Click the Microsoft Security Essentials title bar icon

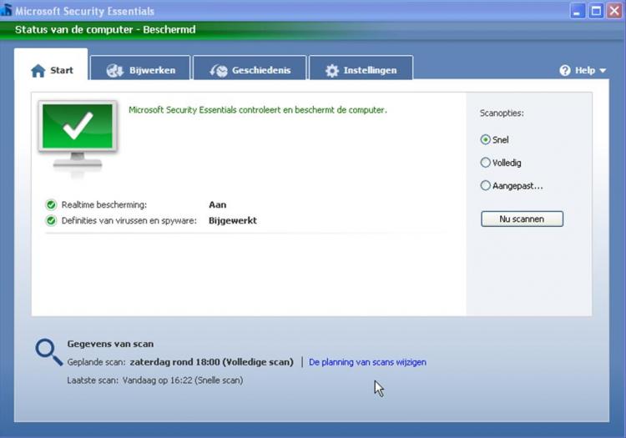pos(6,9)
